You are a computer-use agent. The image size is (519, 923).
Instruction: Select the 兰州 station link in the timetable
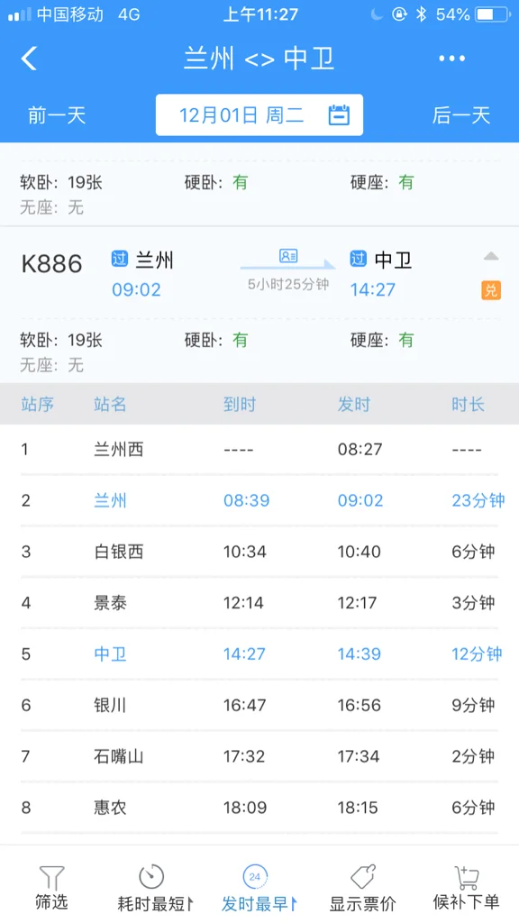[x=109, y=500]
